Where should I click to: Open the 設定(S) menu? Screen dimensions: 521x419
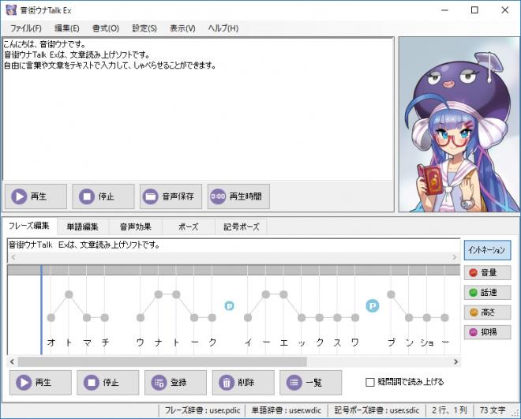pos(144,28)
